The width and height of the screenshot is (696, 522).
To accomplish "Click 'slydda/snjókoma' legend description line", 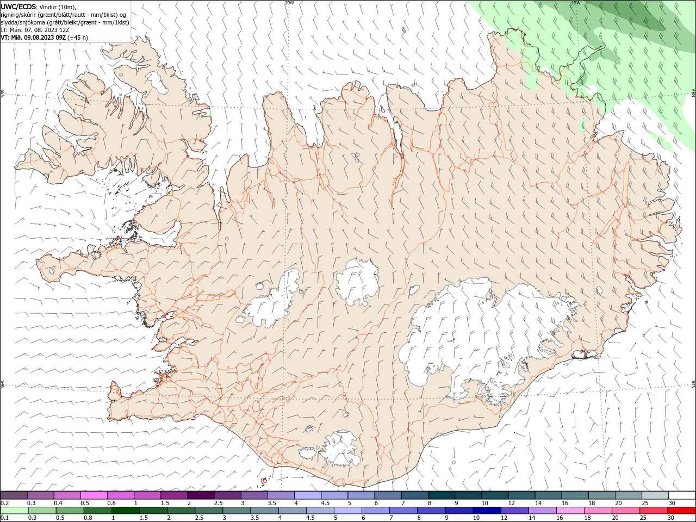I will coord(65,22).
